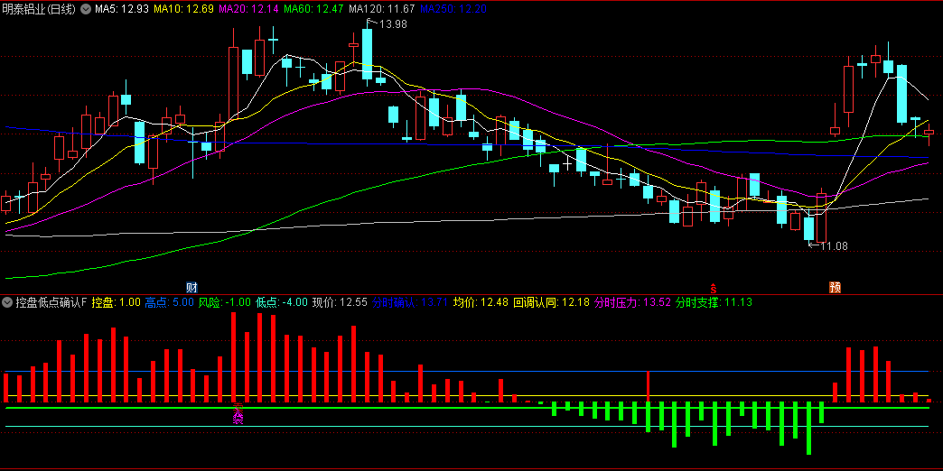Click the 分时支撑: 11.13 value
The height and width of the screenshot is (471, 943).
point(714,301)
